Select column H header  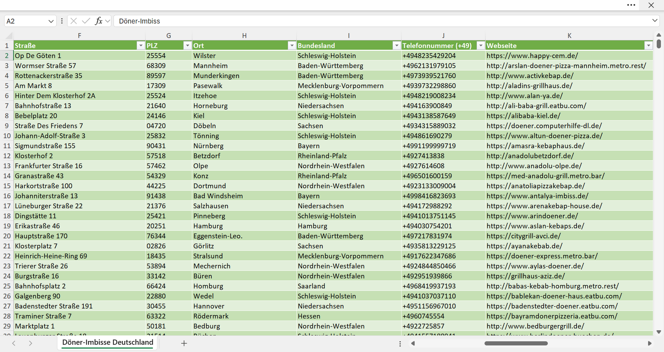click(244, 36)
